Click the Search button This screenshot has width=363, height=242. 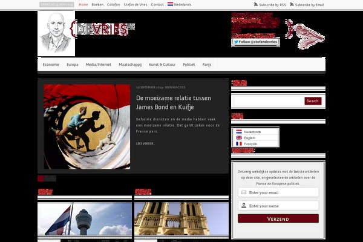point(313,101)
